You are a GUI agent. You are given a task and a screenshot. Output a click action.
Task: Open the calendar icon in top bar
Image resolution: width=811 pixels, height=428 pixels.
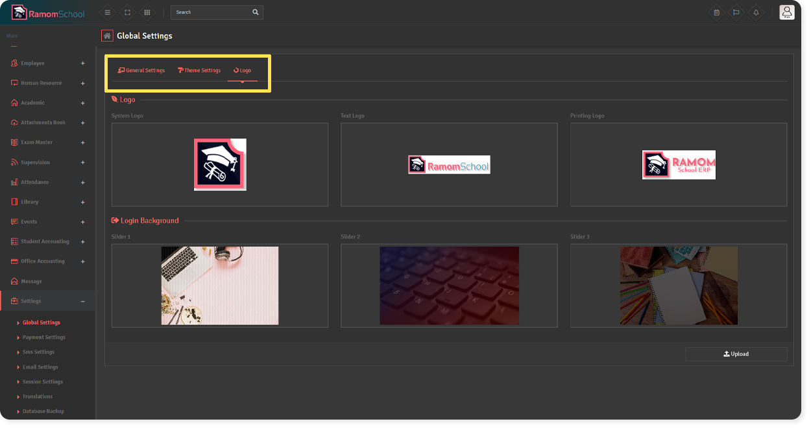click(716, 12)
